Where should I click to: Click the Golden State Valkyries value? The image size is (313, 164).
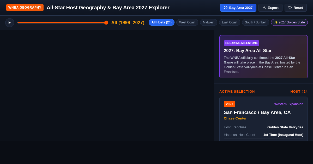(x=285, y=127)
